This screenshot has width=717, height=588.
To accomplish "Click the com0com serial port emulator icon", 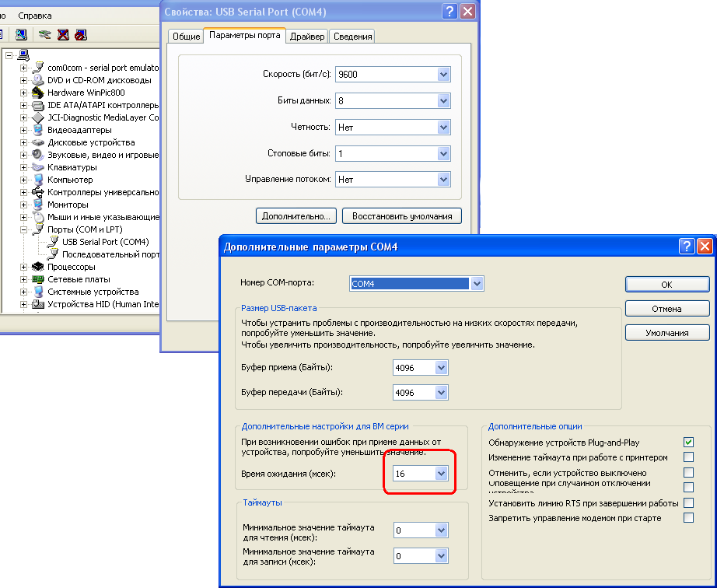I will point(38,68).
